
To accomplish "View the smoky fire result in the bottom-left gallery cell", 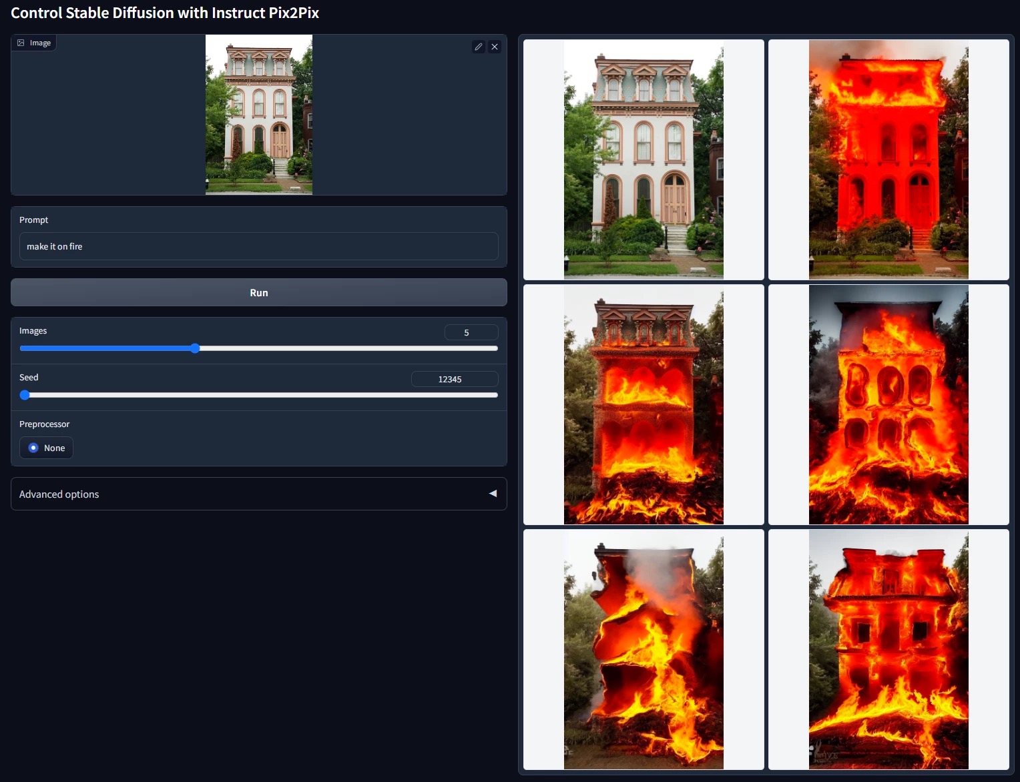I will tap(643, 648).
